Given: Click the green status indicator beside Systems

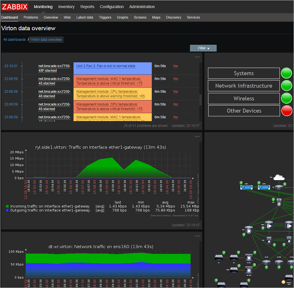Looking at the screenshot, I should [x=286, y=73].
